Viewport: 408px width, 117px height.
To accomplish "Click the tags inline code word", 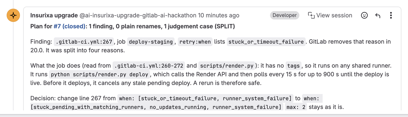I will coord(293,66).
